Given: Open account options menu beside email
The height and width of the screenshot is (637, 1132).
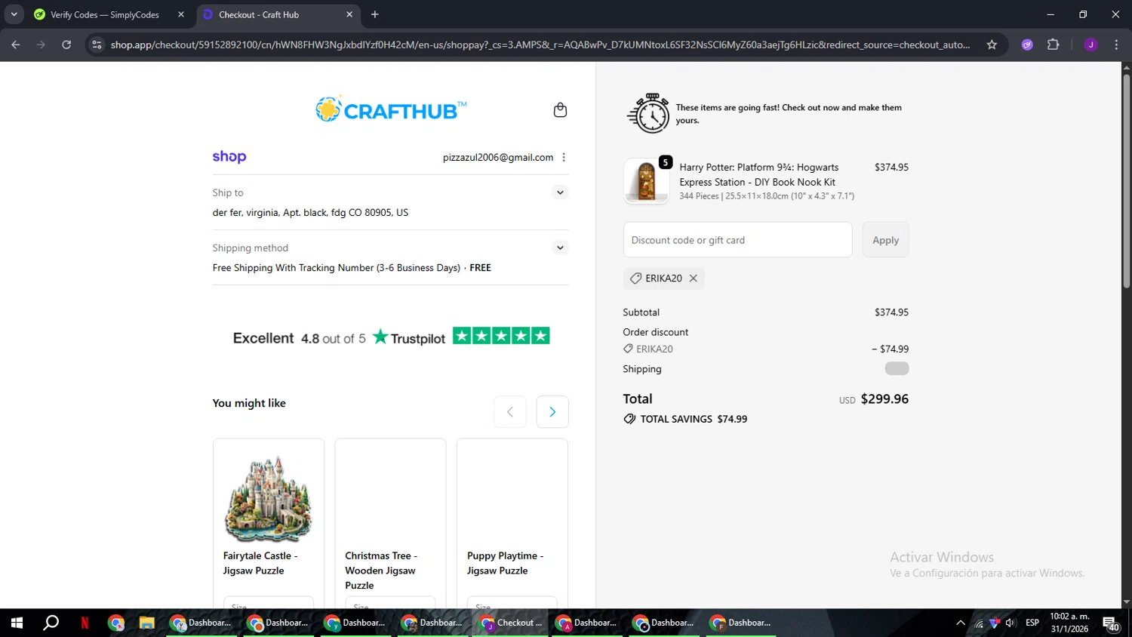Looking at the screenshot, I should [564, 158].
